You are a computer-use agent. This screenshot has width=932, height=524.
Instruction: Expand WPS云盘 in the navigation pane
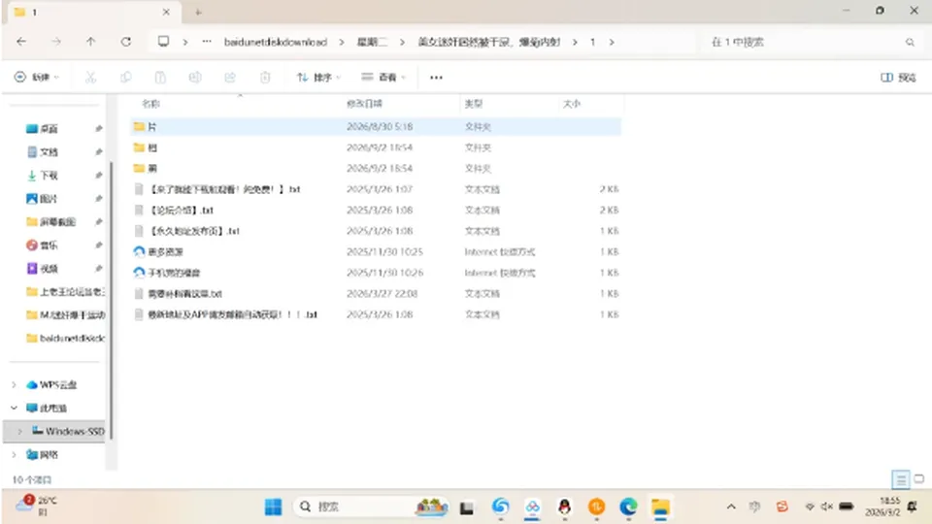[x=14, y=385]
